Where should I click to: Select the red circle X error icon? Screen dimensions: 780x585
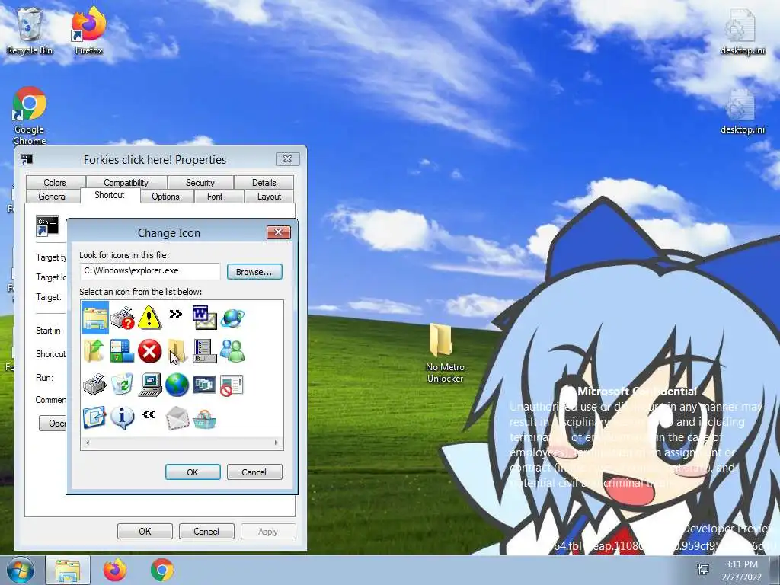click(x=149, y=352)
